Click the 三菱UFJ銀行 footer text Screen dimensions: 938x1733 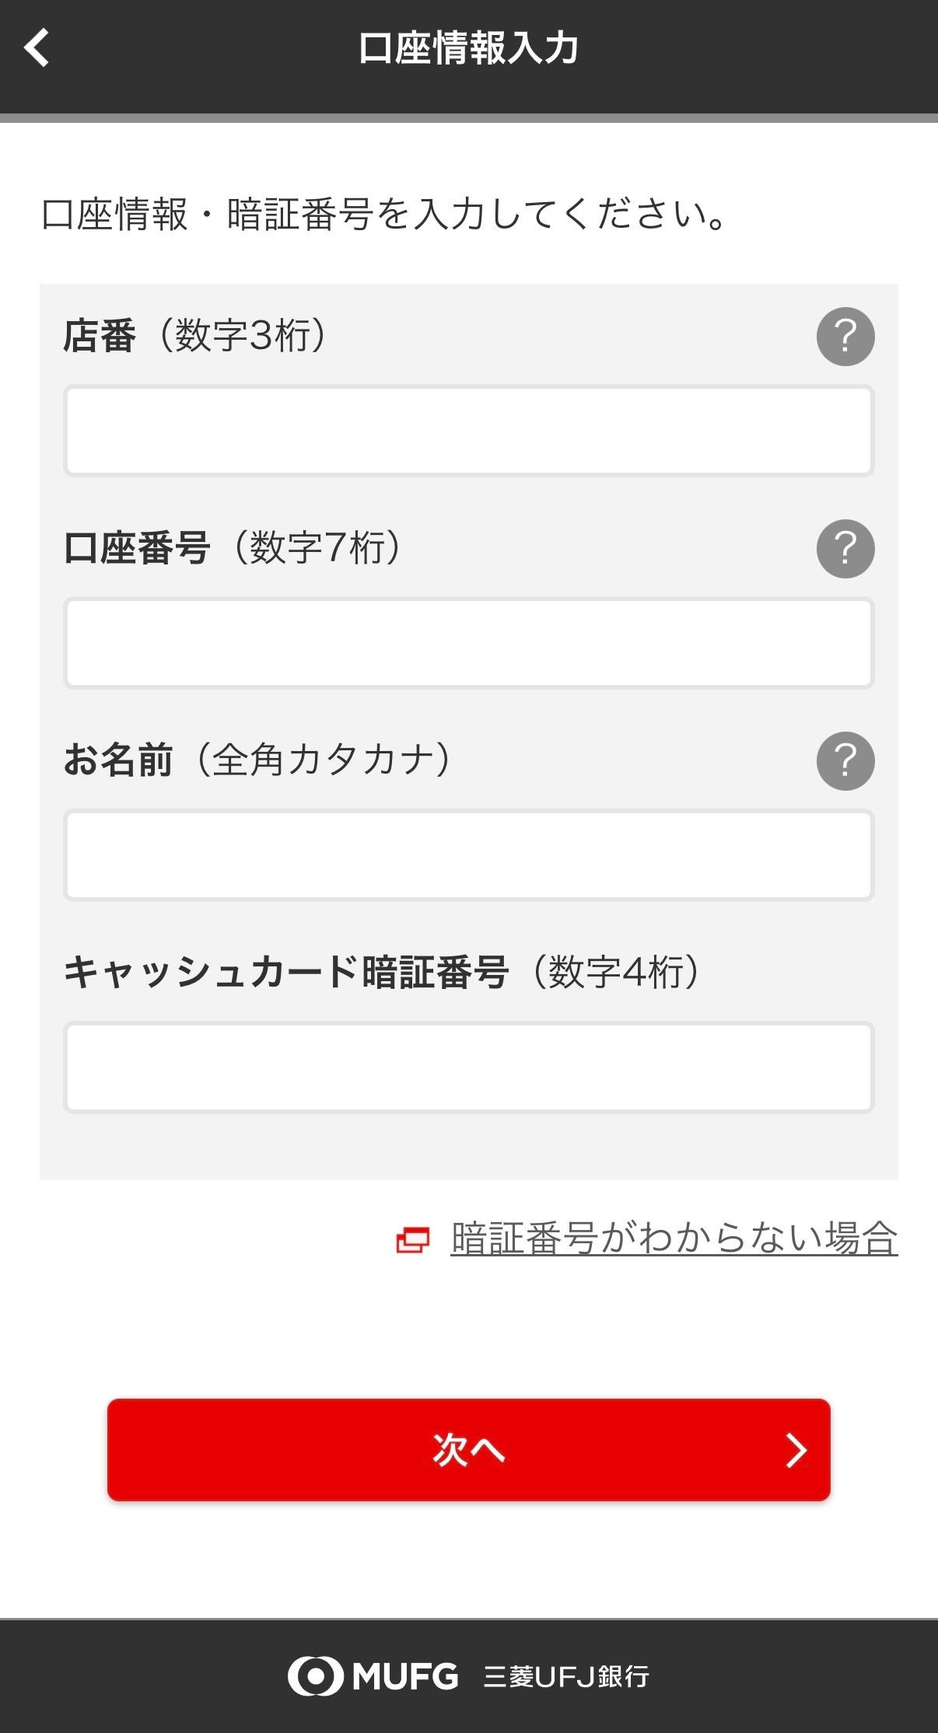pos(566,1676)
